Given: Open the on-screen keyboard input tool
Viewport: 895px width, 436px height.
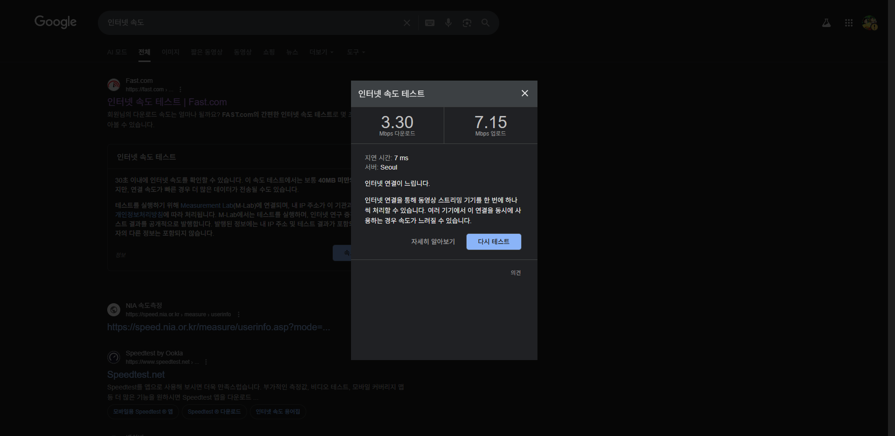Looking at the screenshot, I should pos(429,23).
